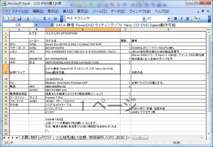The height and width of the screenshot is (147, 213).
Task: Open the ヘルプ(H) menu
Action: point(162,11)
